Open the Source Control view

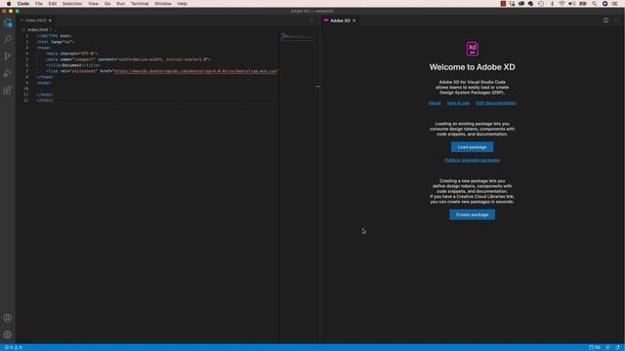tap(8, 57)
